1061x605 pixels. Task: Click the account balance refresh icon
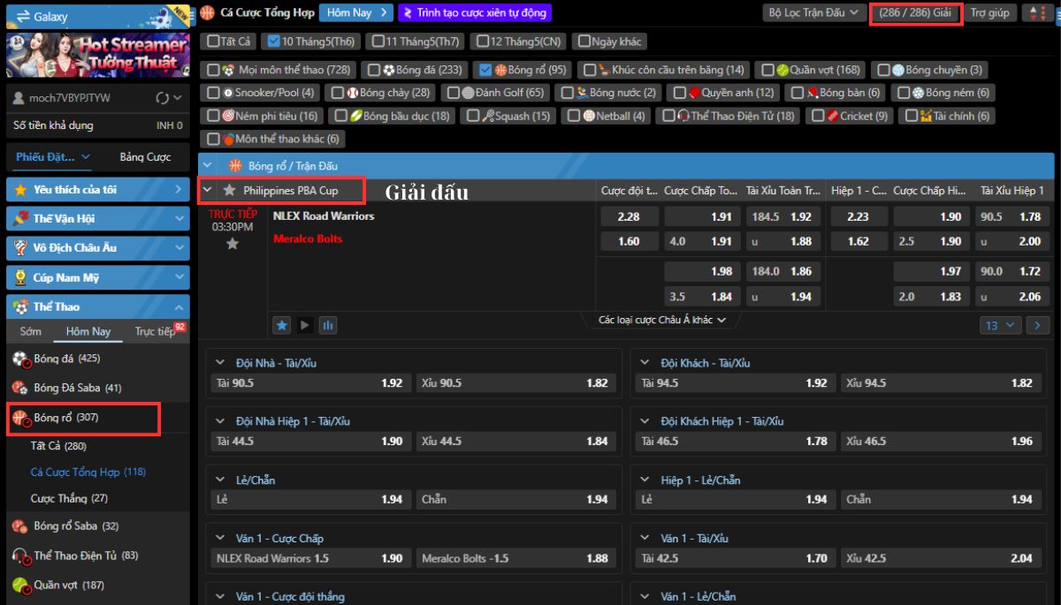point(163,98)
